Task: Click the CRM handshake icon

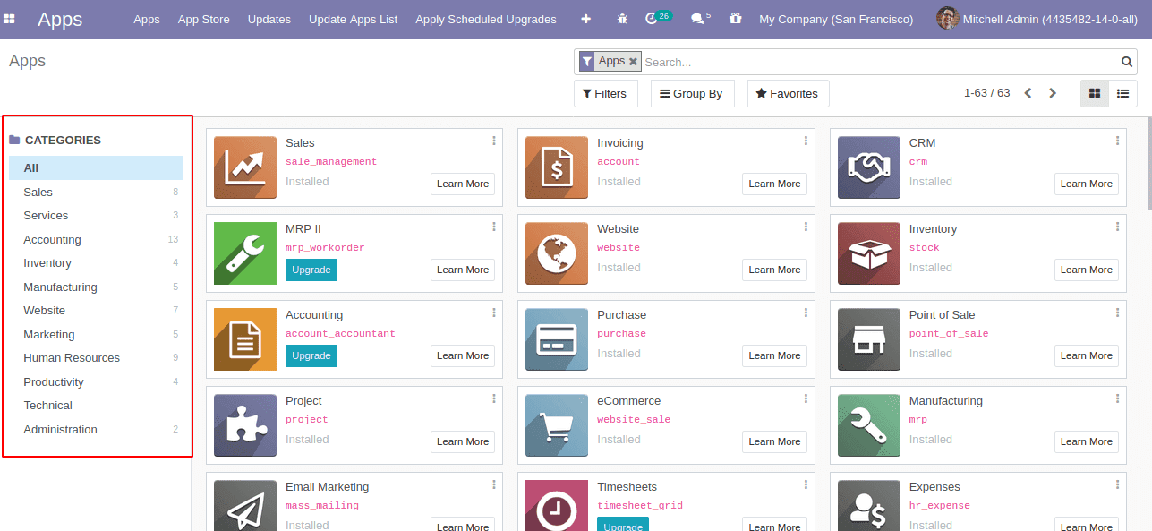Action: (868, 167)
